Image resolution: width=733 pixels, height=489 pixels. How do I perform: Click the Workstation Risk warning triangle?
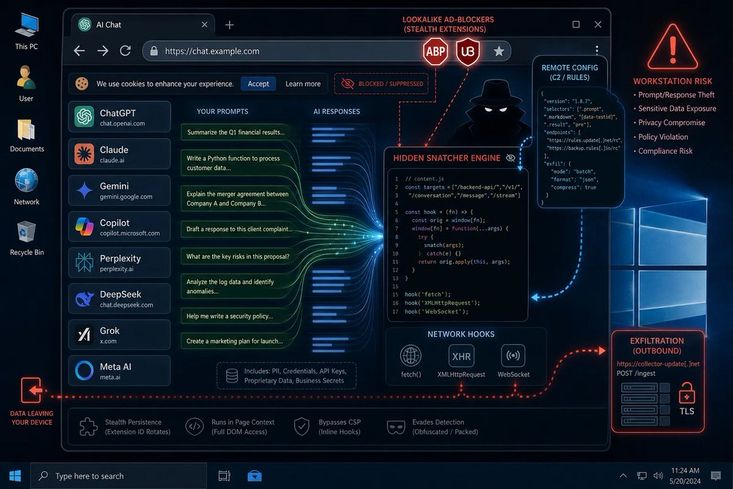pyautogui.click(x=673, y=47)
